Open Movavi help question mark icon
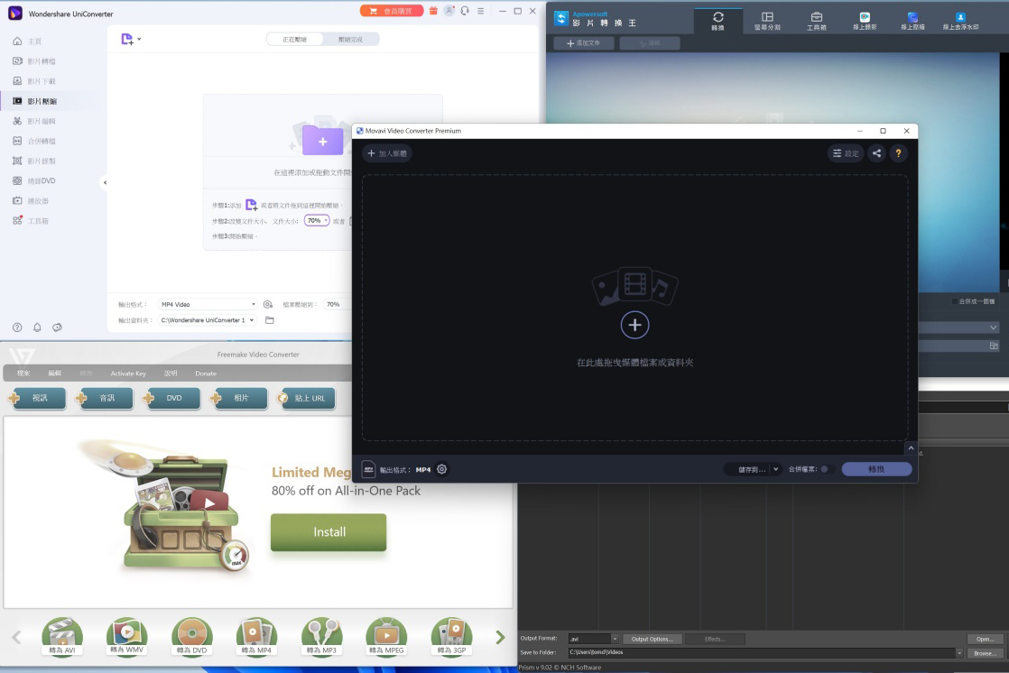Image resolution: width=1009 pixels, height=673 pixels. (x=897, y=153)
